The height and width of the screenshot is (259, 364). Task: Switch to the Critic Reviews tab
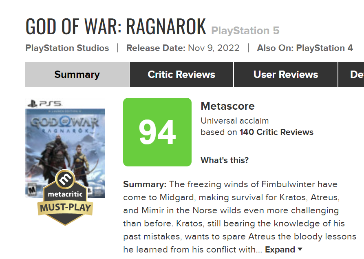coord(181,75)
